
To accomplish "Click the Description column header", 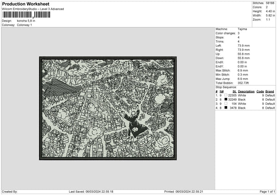I will [x=246, y=92].
